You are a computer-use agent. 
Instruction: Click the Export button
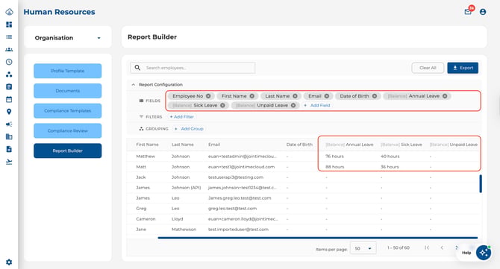463,68
